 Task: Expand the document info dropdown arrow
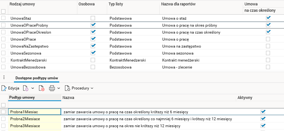coord(33,88)
